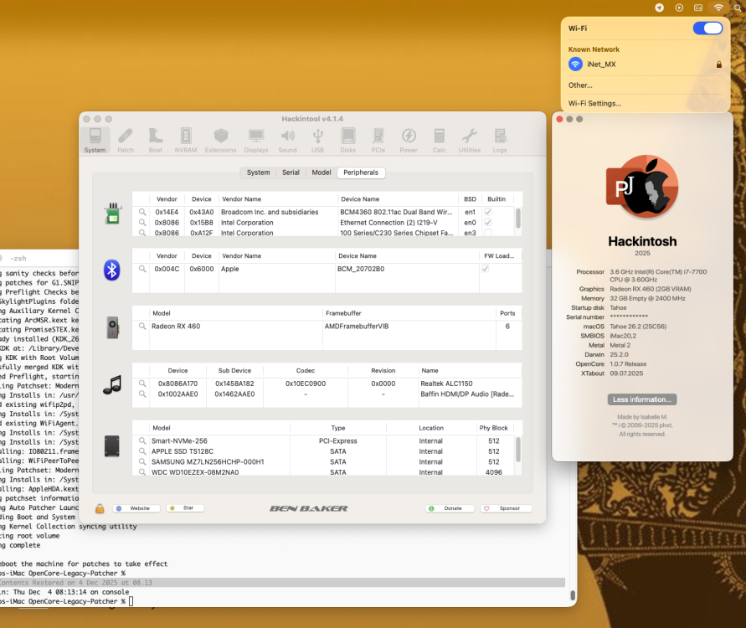This screenshot has height=628, width=746.
Task: Open Wi-Fi Settings... from the menu
Action: coord(594,103)
